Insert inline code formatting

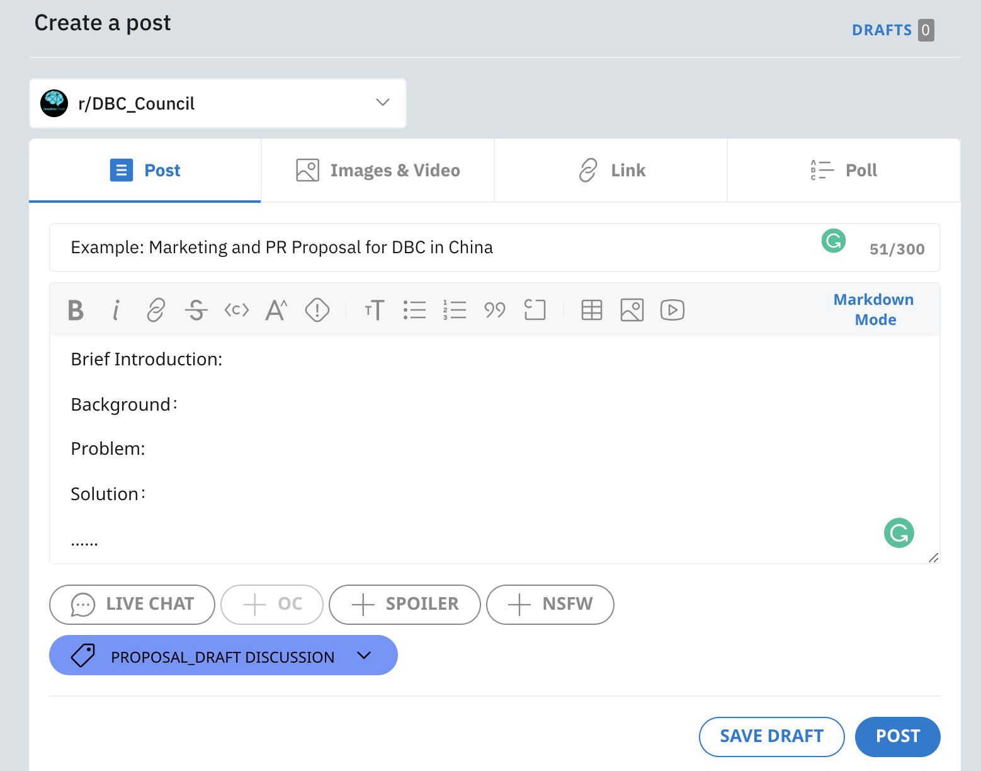[237, 310]
